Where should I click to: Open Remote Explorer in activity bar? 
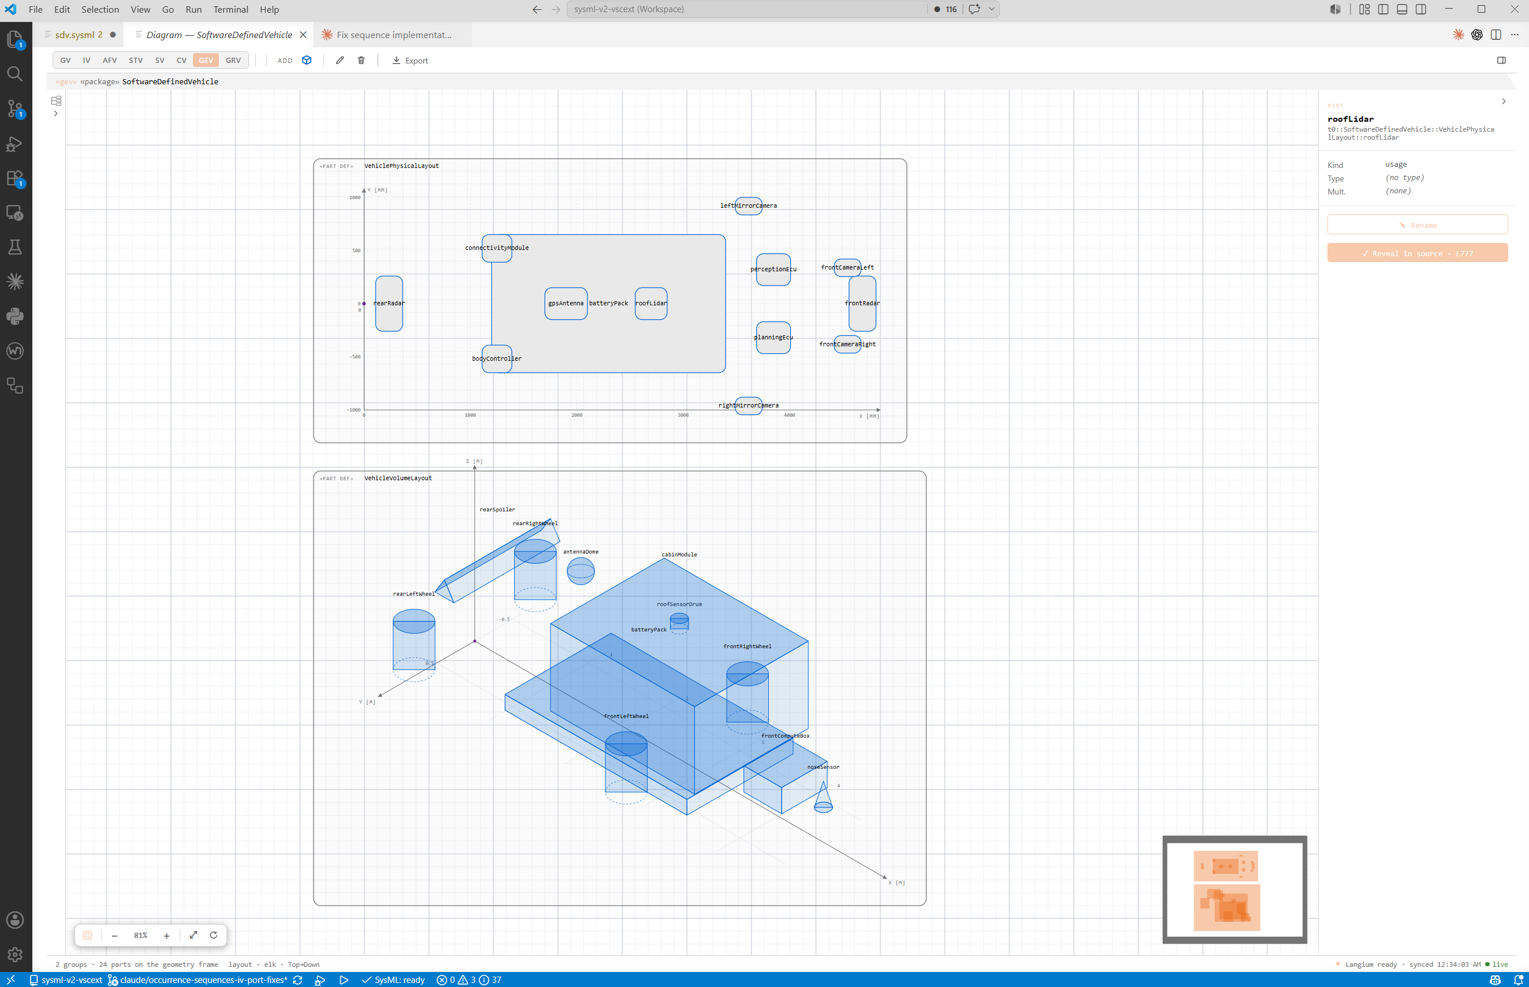click(15, 213)
